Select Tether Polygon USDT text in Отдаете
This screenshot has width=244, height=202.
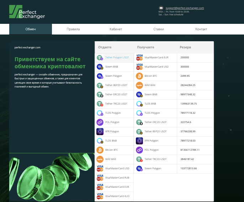117,57
